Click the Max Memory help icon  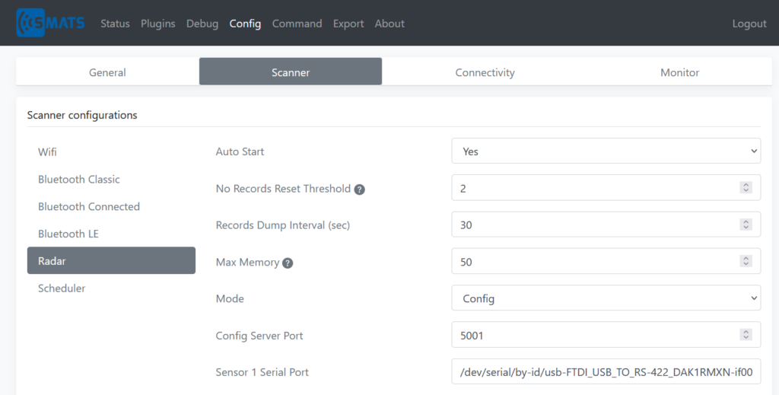[288, 263]
